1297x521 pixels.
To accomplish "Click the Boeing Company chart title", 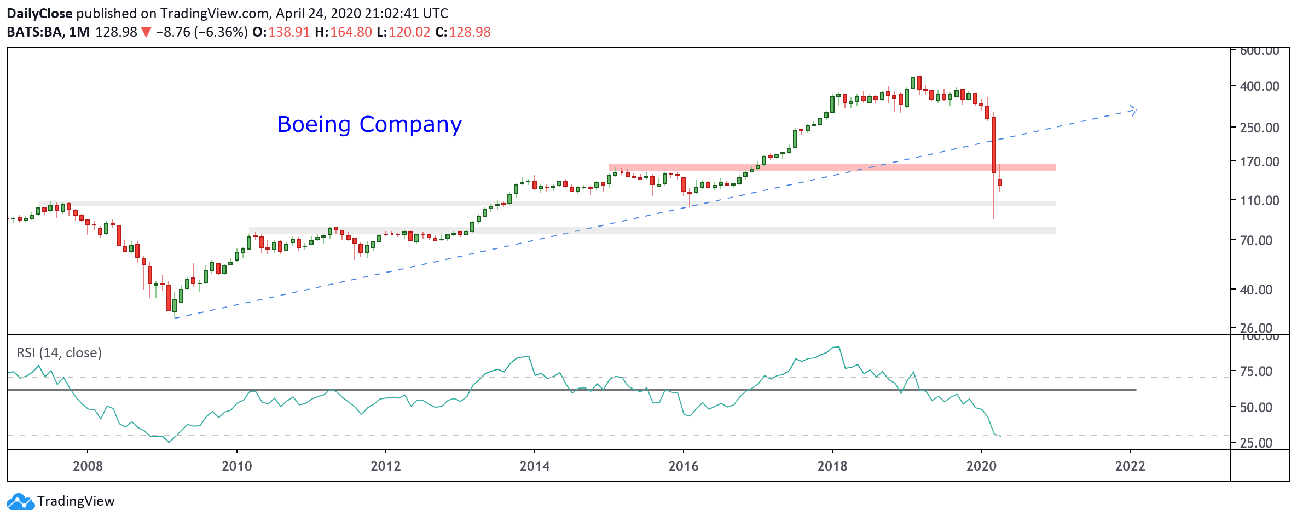I will point(369,125).
